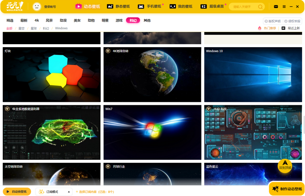
Task: Filter by 星球 subcategory
Action: pos(34,28)
